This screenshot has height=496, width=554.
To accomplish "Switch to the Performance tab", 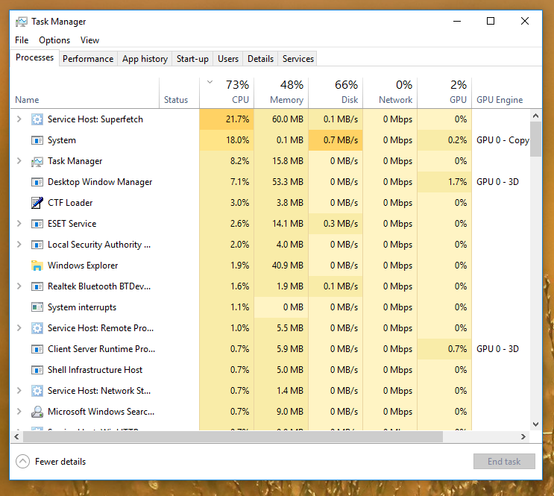I will [88, 59].
